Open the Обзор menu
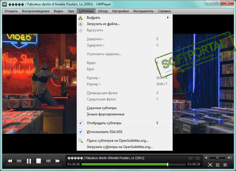 tap(103, 11)
